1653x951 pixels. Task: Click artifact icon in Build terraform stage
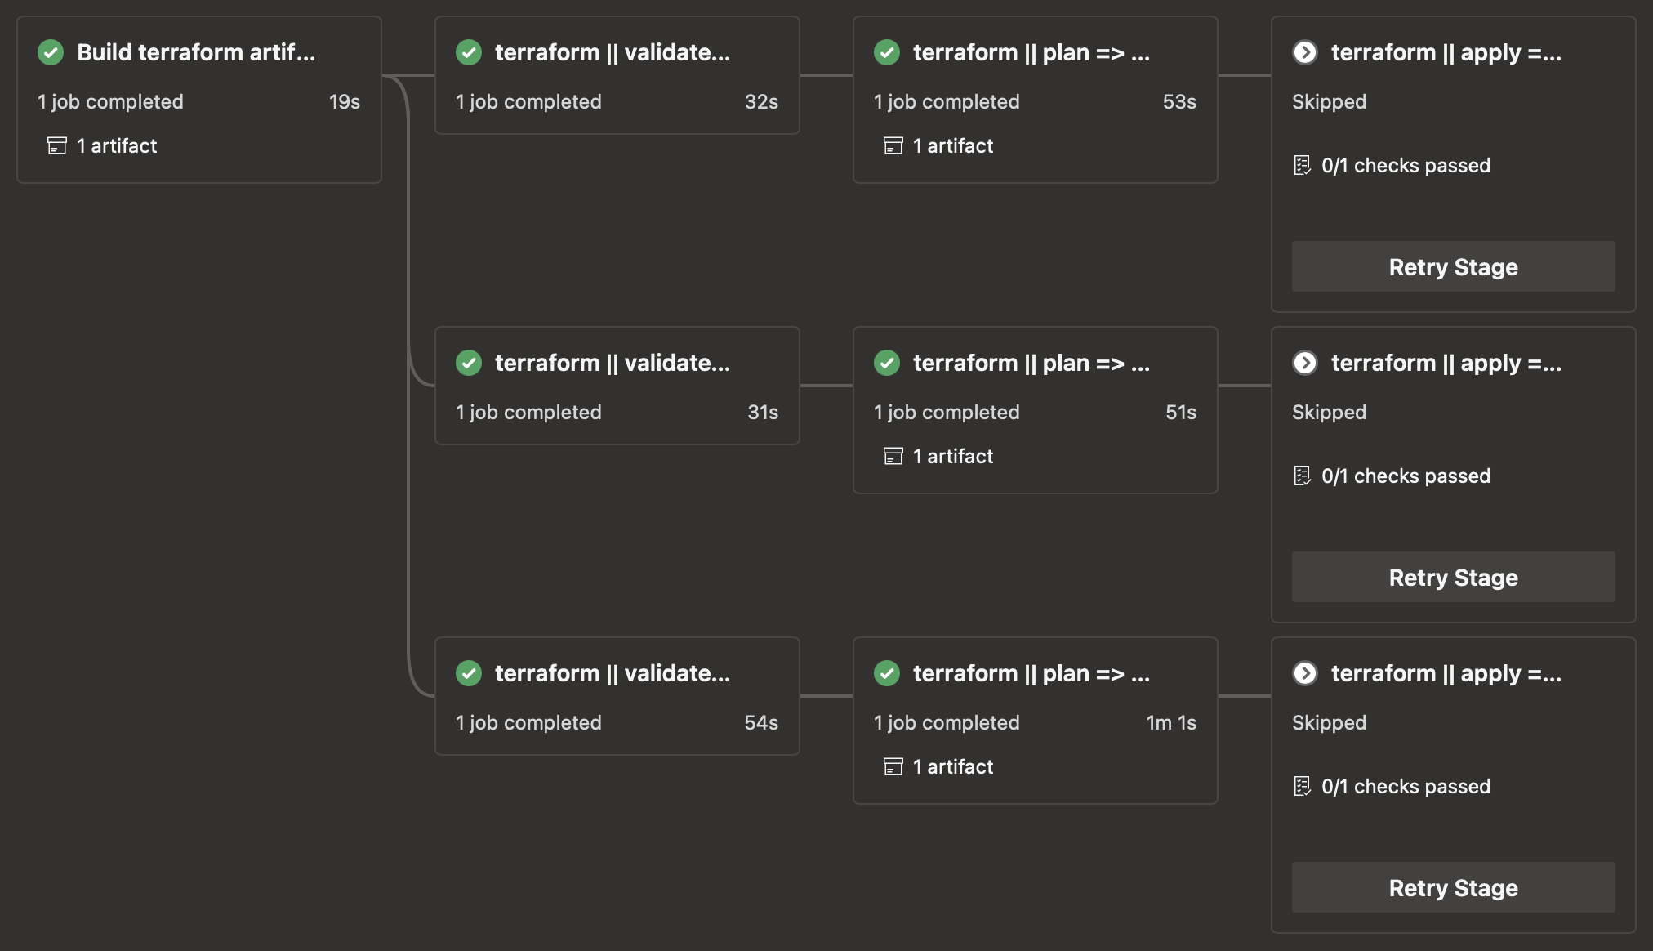[x=57, y=146]
